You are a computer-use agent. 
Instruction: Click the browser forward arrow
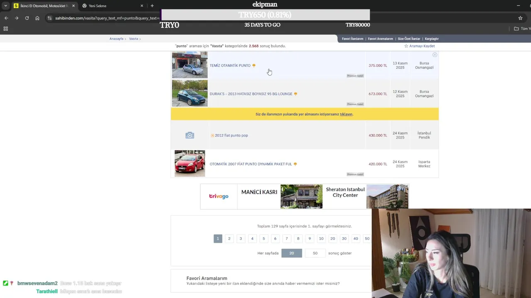pyautogui.click(x=17, y=18)
